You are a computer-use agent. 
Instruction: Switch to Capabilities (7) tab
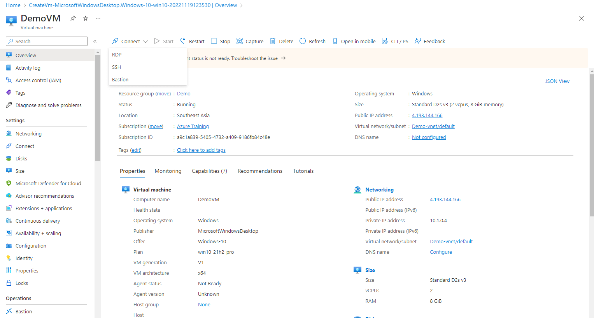point(210,171)
